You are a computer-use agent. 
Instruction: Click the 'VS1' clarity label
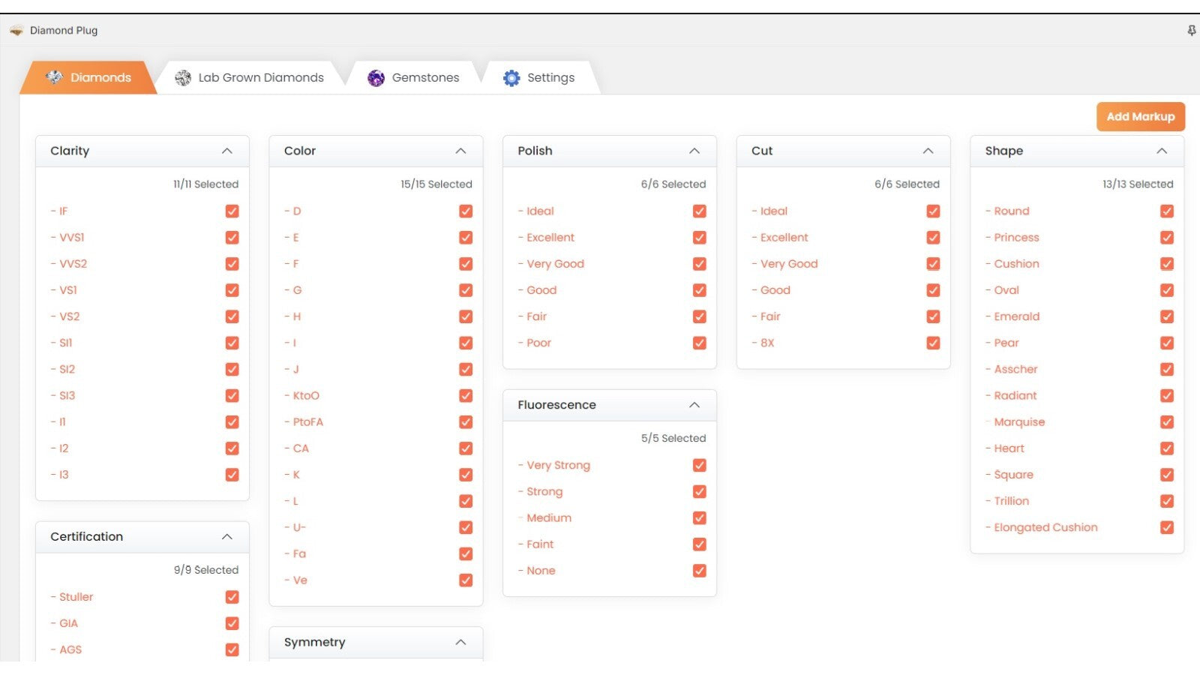coord(68,290)
